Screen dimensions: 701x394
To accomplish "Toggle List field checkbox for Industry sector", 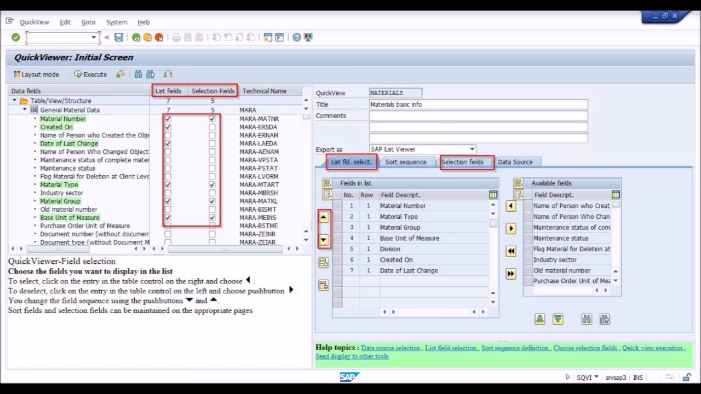I will point(168,193).
